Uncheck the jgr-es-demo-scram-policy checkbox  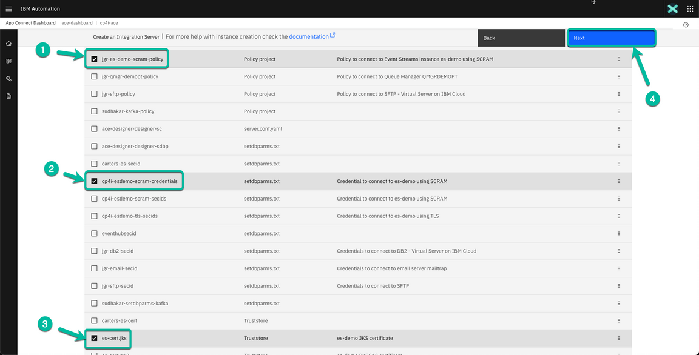[94, 59]
